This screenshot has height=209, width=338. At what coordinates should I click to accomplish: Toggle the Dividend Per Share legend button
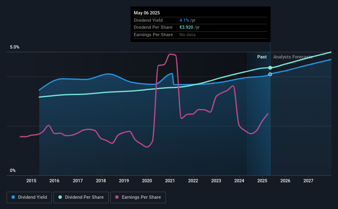(x=81, y=197)
